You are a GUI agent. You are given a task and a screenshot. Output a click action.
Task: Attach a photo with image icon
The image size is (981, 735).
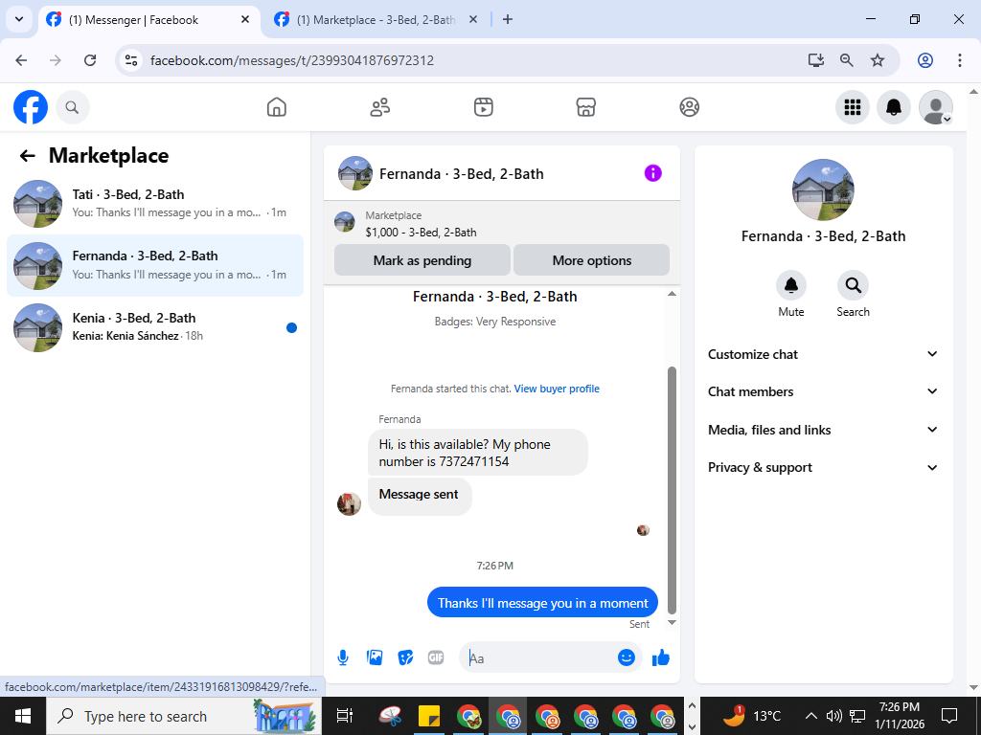(x=375, y=657)
